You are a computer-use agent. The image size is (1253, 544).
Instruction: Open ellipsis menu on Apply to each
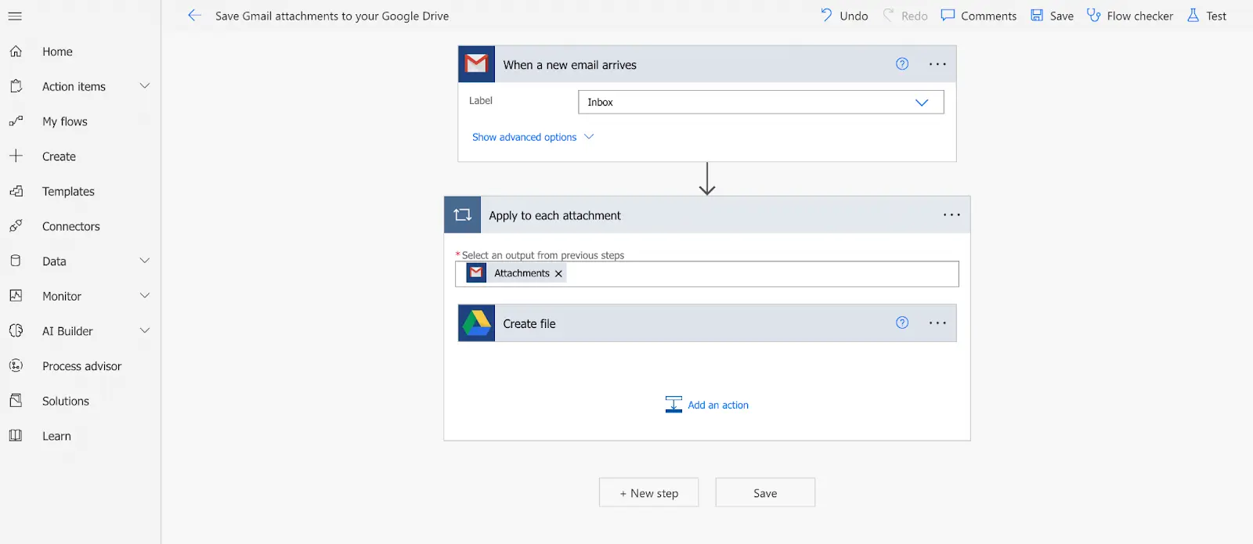951,215
